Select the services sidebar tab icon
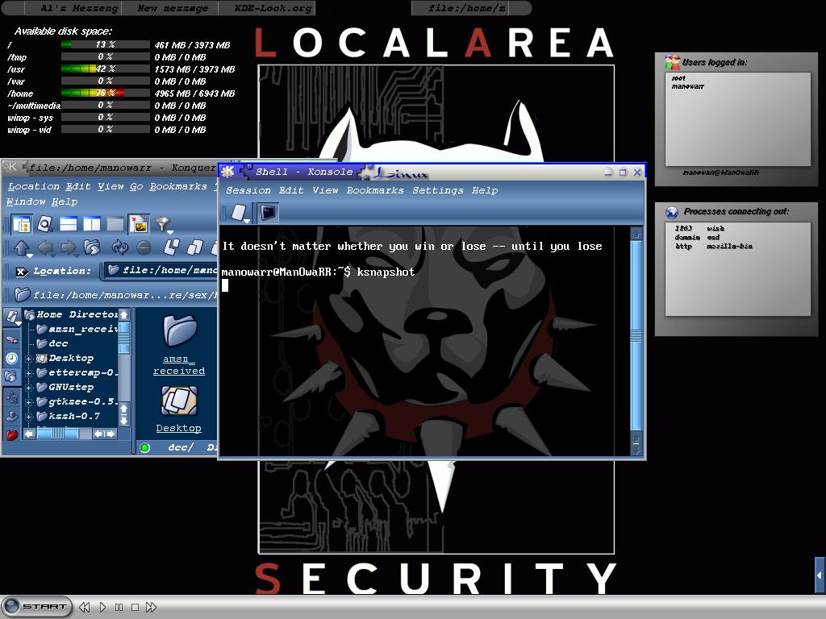Viewport: 826px width, 619px height. click(11, 417)
